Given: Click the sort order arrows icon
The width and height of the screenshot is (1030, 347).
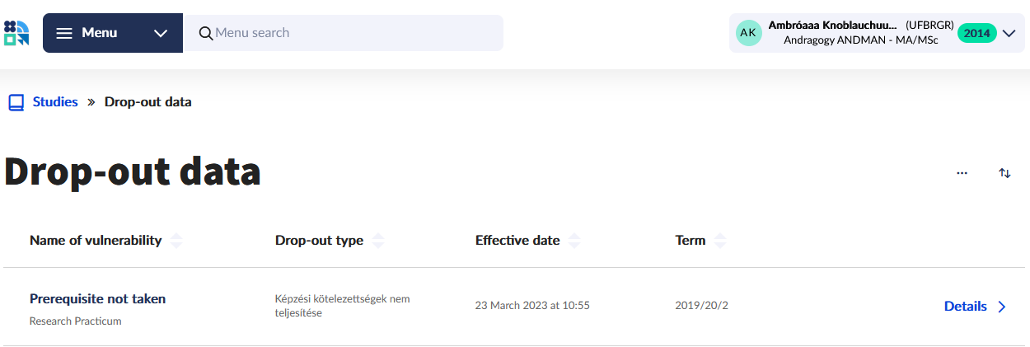Looking at the screenshot, I should pyautogui.click(x=1004, y=173).
